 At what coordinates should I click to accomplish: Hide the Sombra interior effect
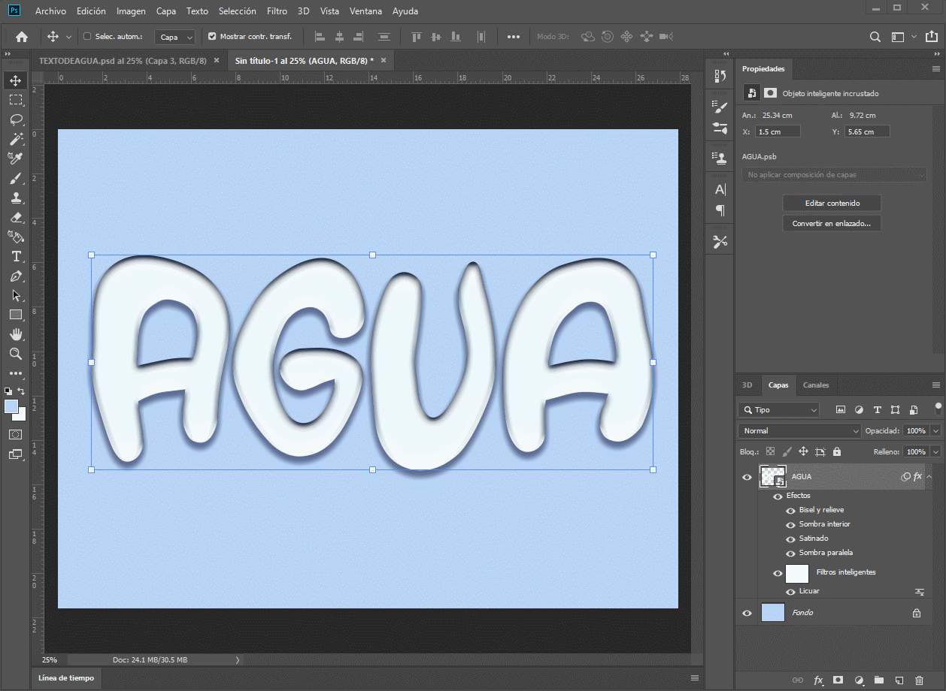tap(790, 525)
